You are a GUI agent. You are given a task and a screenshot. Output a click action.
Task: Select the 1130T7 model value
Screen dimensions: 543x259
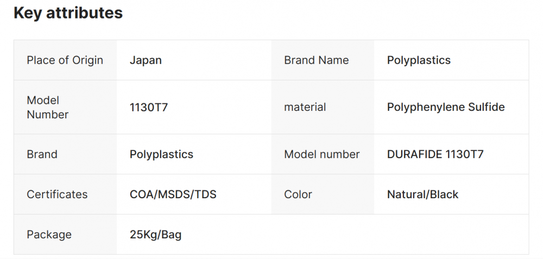click(148, 108)
